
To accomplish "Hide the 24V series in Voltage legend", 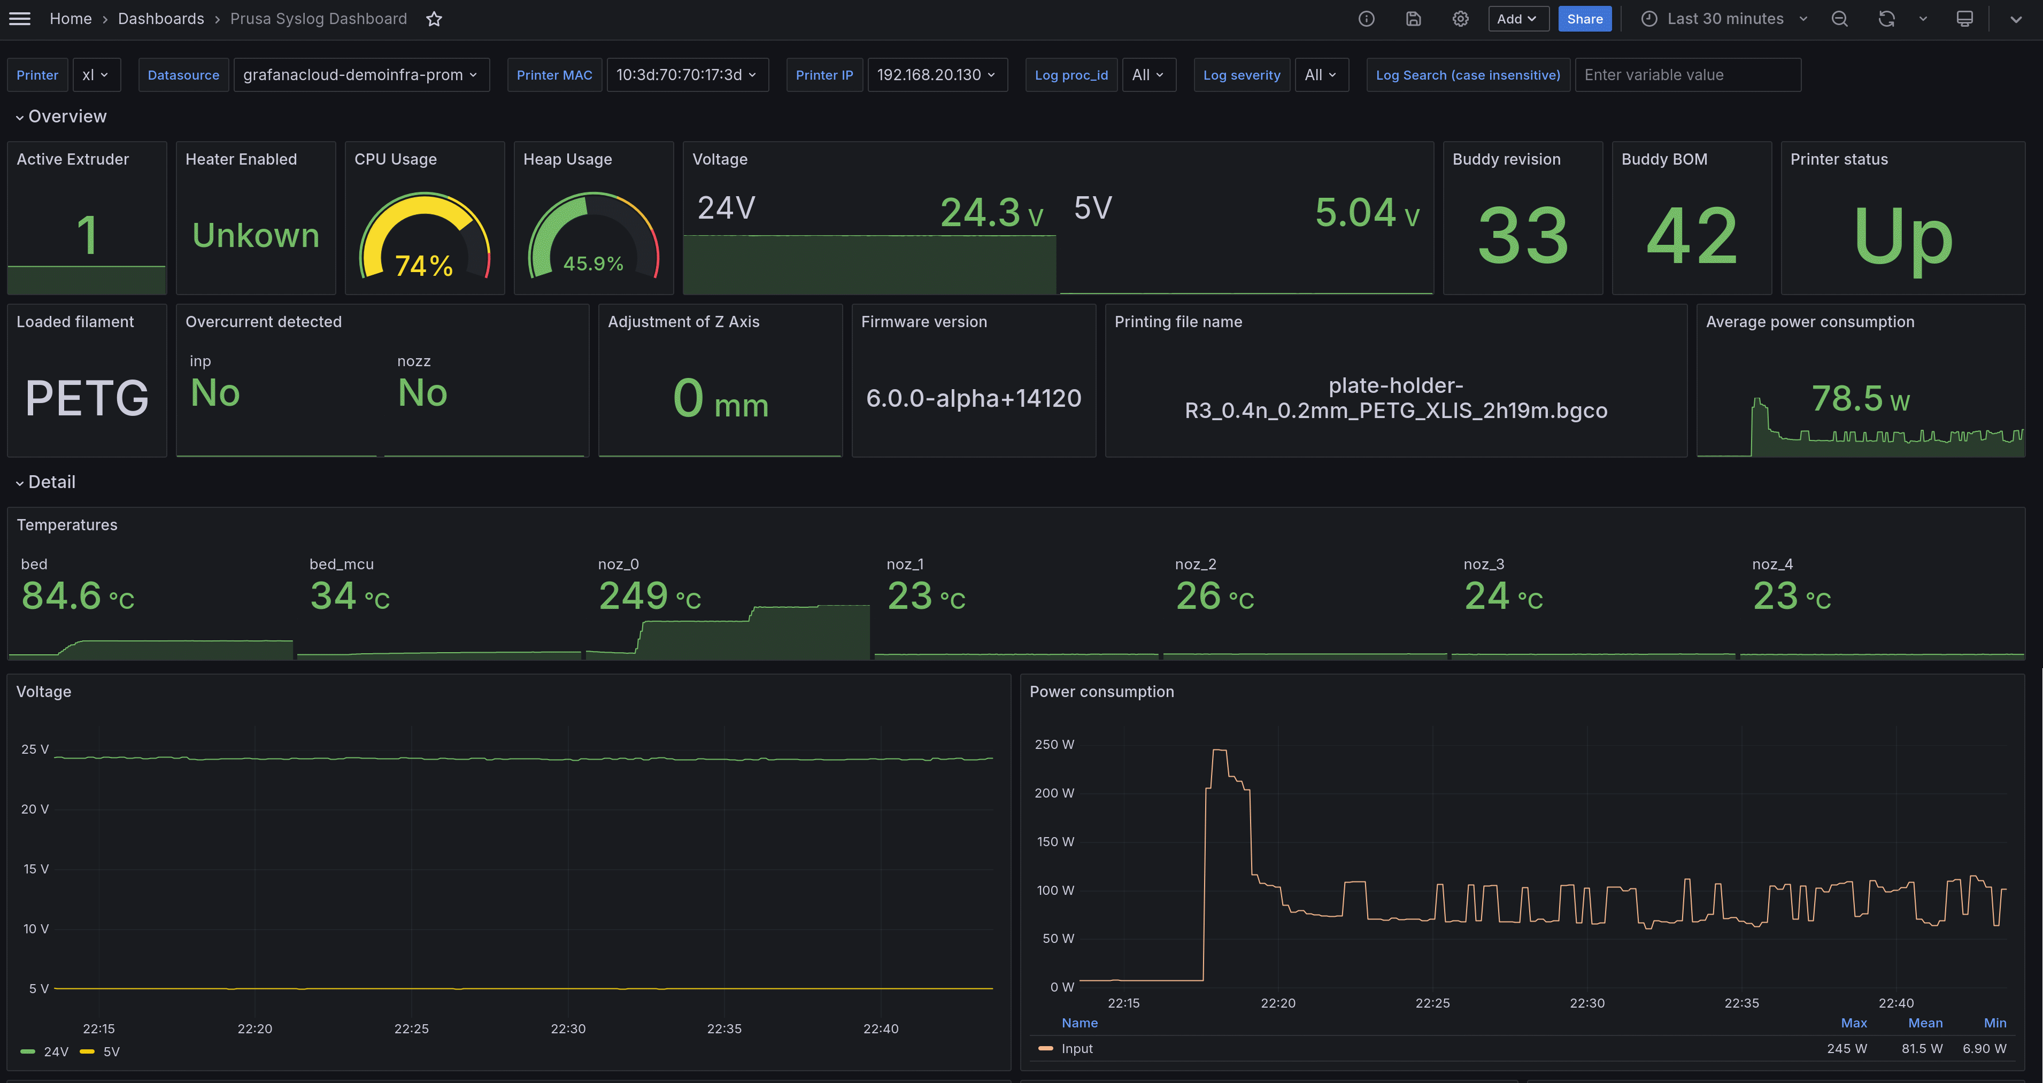I will click(x=56, y=1052).
